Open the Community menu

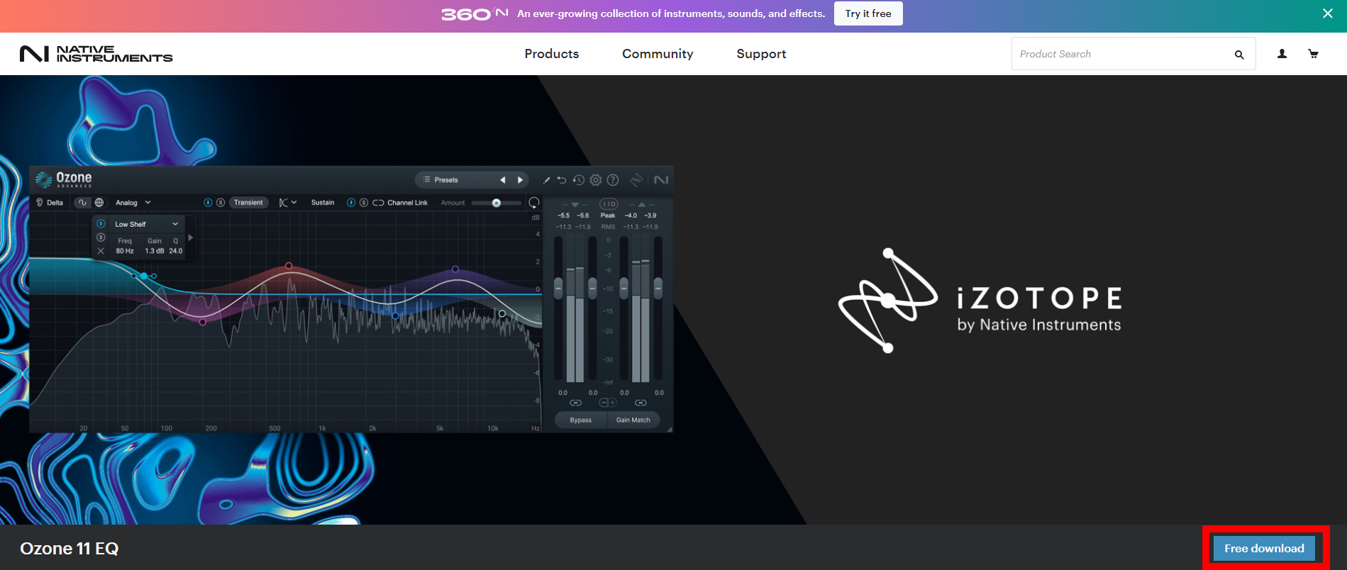(658, 54)
